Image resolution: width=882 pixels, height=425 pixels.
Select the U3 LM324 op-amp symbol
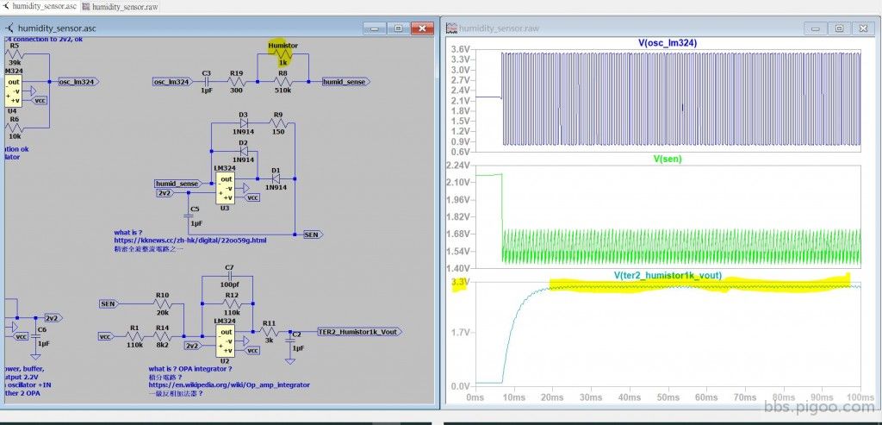pos(226,188)
